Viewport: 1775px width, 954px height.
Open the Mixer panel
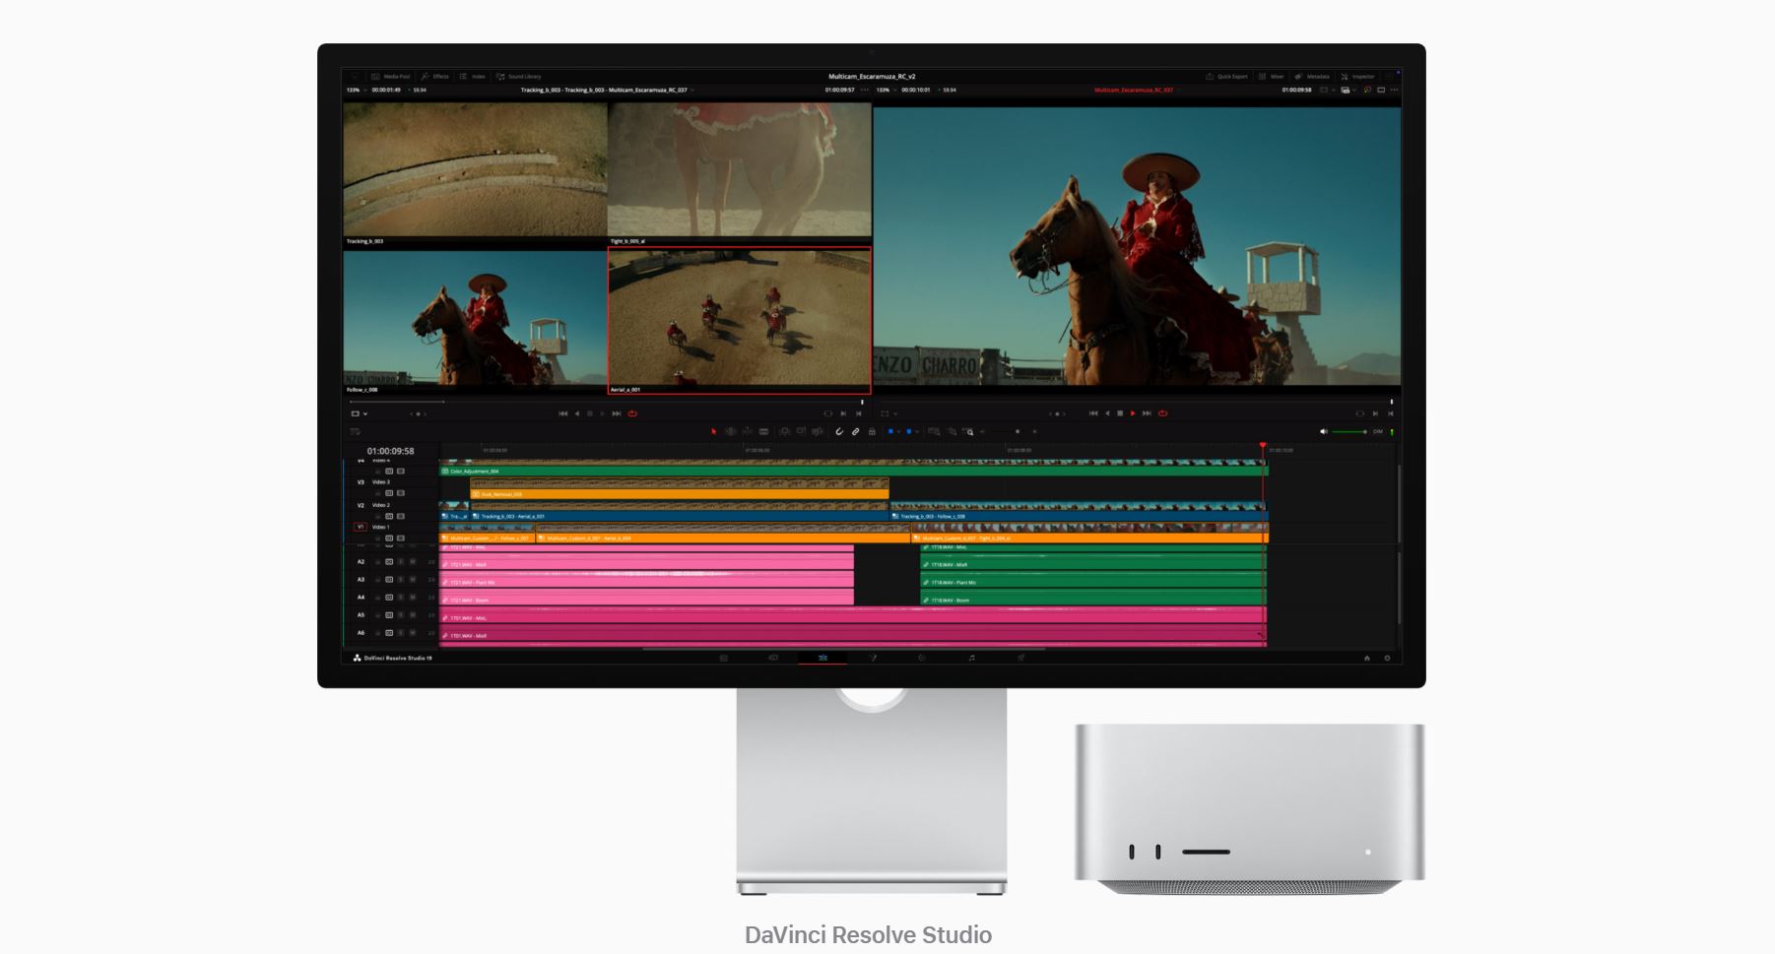click(1272, 76)
